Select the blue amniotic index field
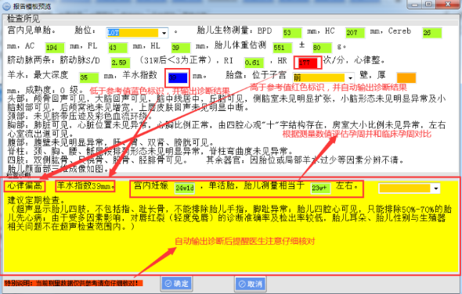The image size is (462, 294). (178, 77)
